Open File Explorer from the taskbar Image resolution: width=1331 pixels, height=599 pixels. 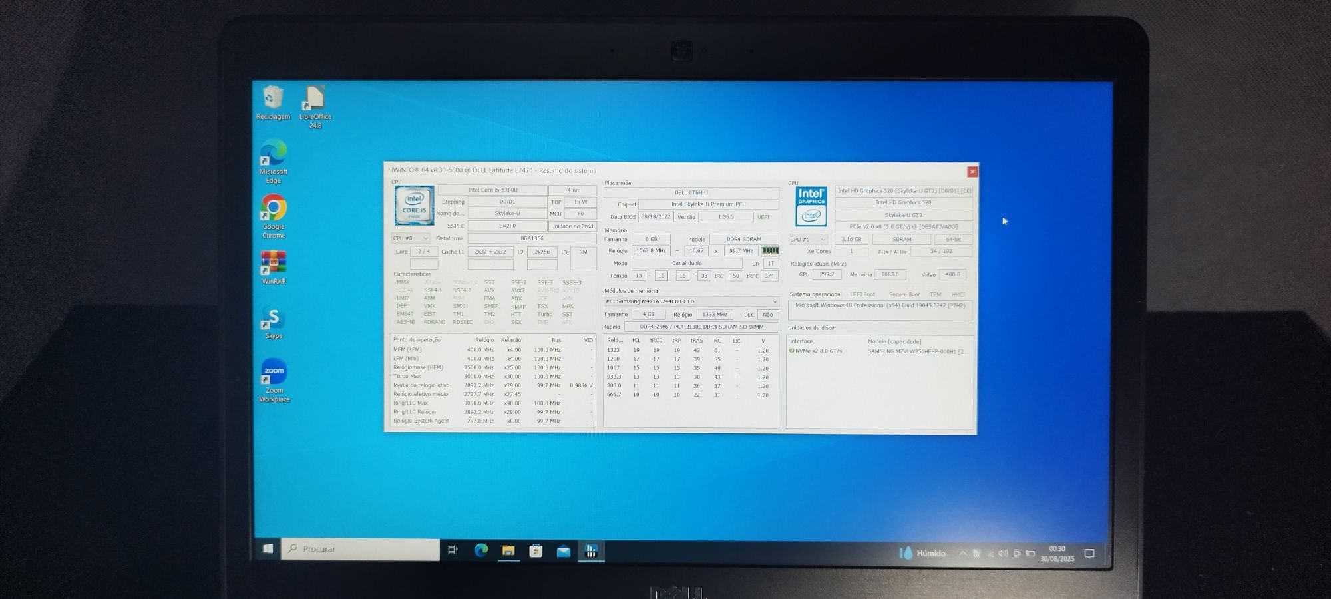tap(508, 550)
